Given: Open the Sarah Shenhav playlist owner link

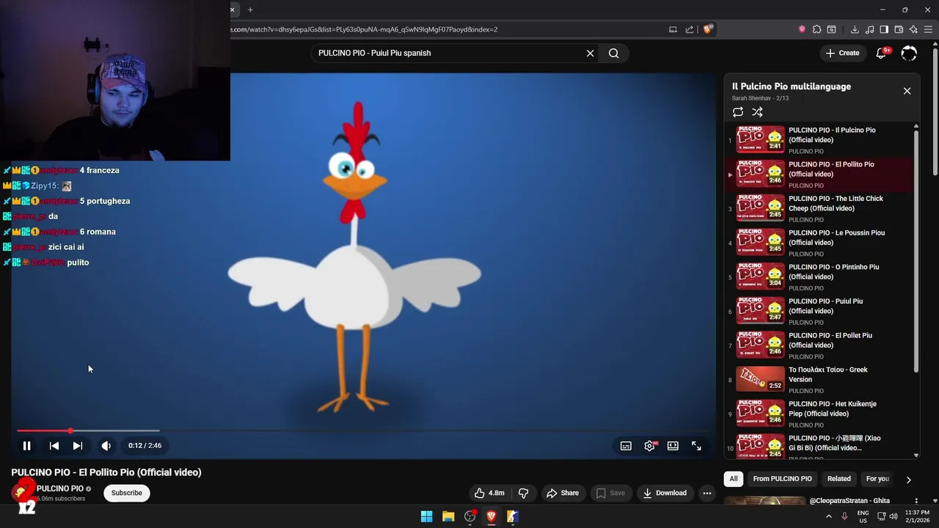Looking at the screenshot, I should point(751,98).
